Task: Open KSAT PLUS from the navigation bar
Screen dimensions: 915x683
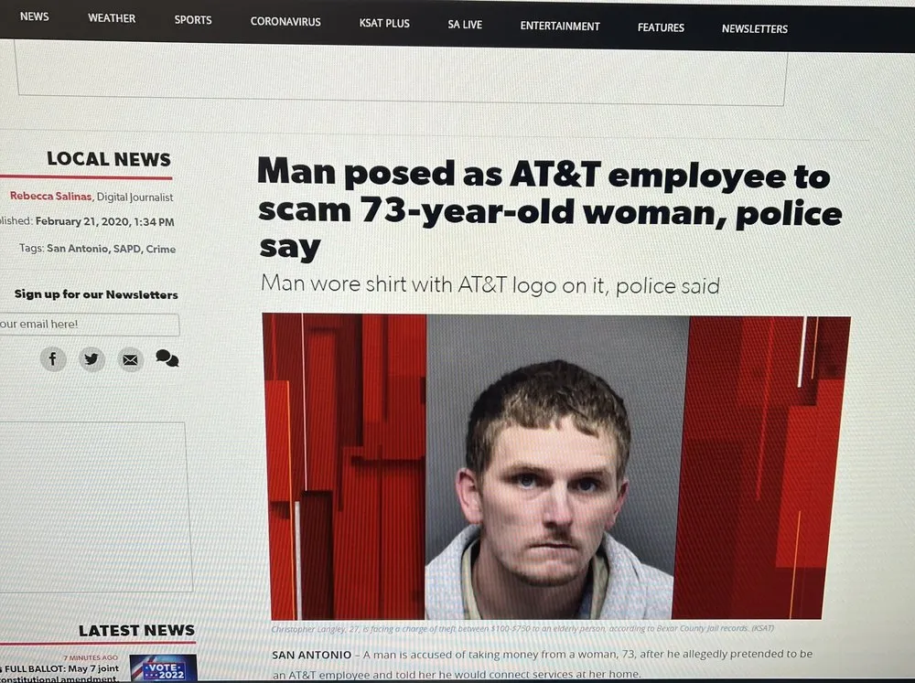Action: click(384, 24)
